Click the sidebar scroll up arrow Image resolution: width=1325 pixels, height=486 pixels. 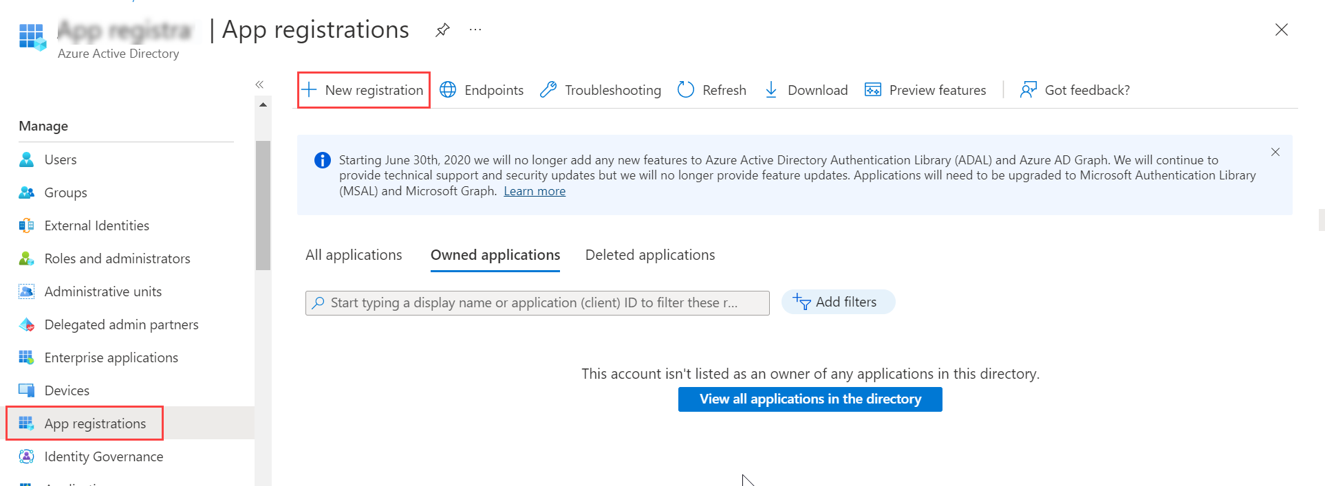coord(263,104)
